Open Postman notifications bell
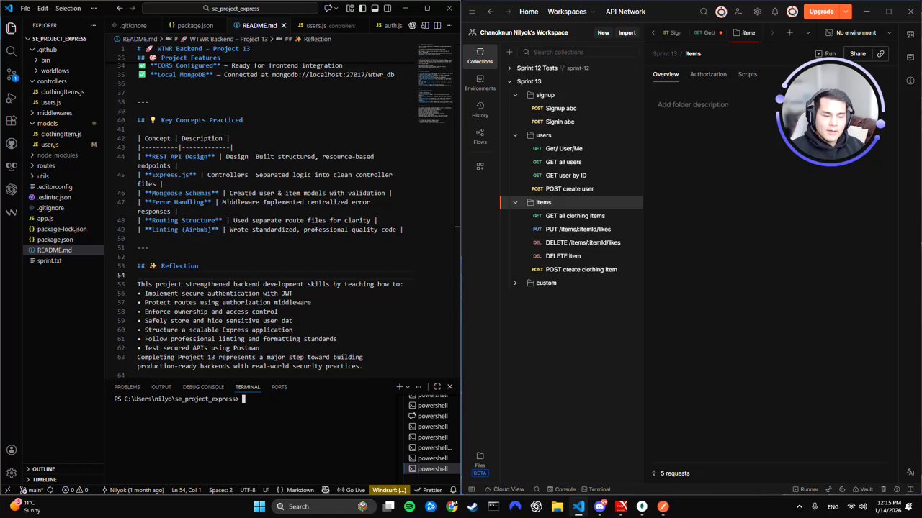The height and width of the screenshot is (518, 922). [x=775, y=12]
